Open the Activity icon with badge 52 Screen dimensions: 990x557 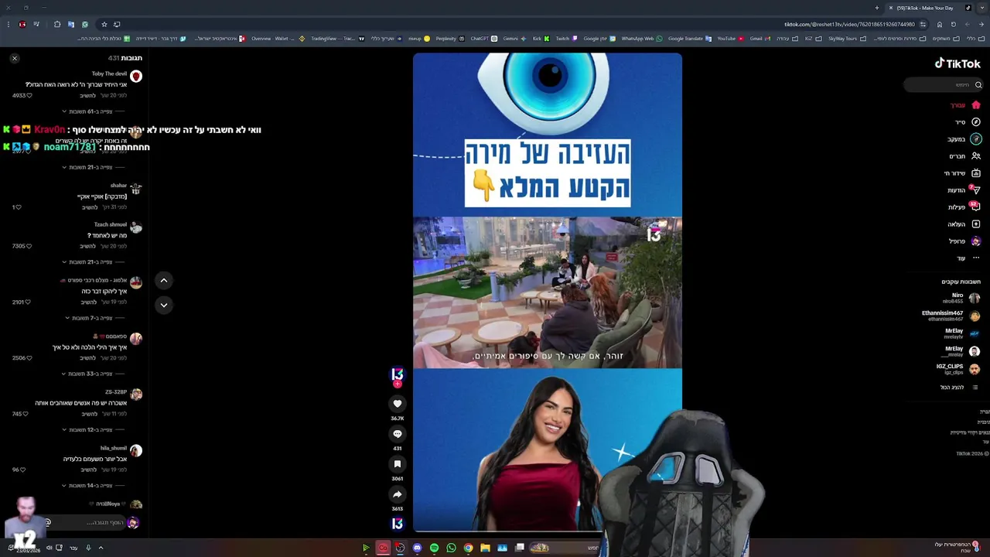[x=976, y=207]
